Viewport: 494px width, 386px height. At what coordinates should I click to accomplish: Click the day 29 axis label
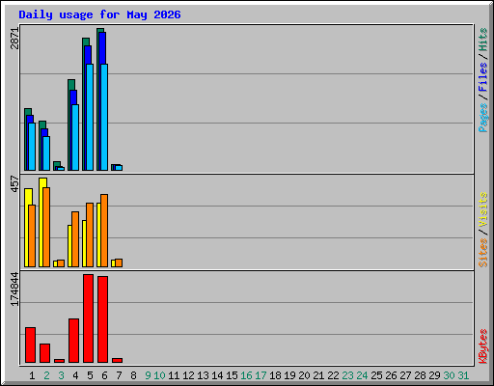click(434, 375)
